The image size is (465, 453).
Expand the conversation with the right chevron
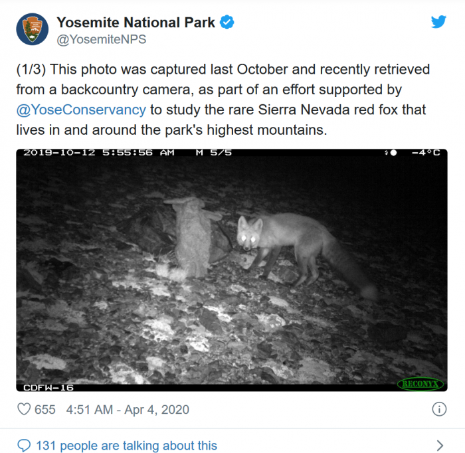pos(439,445)
